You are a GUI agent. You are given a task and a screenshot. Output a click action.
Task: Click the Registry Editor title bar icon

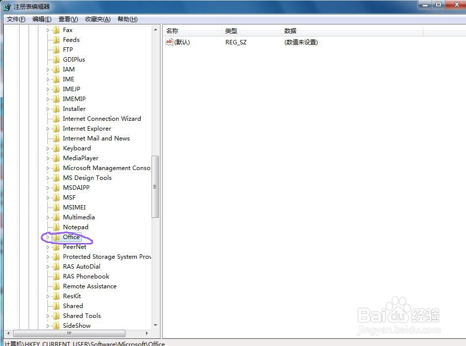[7, 6]
